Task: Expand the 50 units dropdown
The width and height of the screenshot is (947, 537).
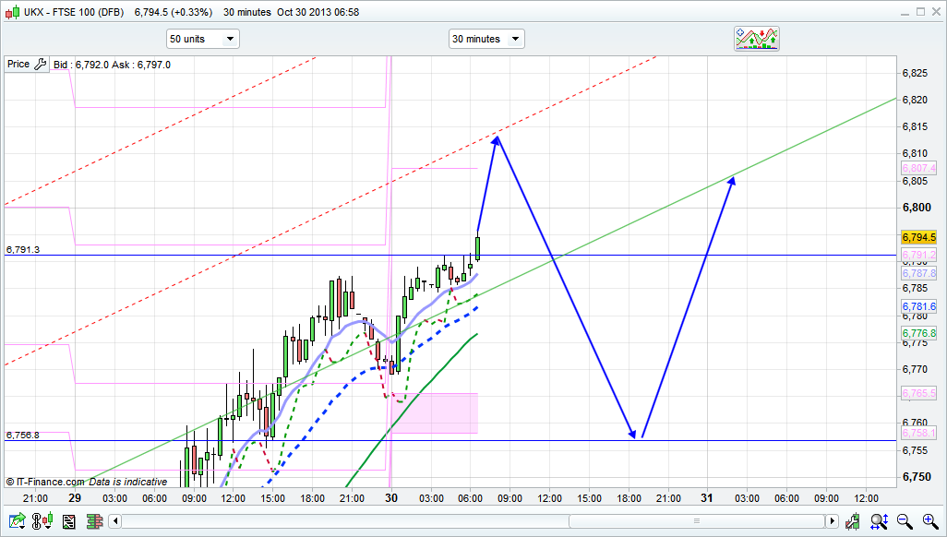Action: coord(202,39)
